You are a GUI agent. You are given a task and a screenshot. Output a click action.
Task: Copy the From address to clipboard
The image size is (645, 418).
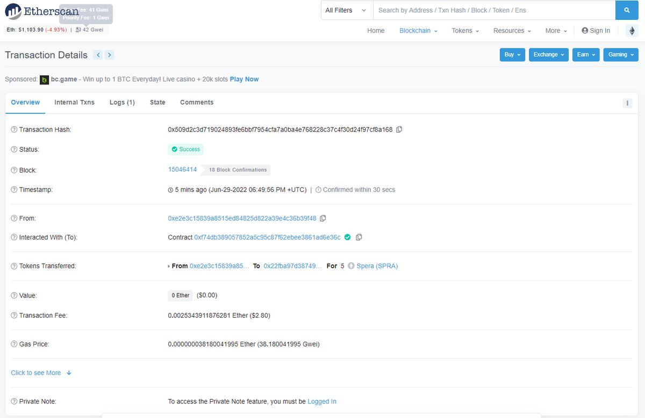coord(323,218)
